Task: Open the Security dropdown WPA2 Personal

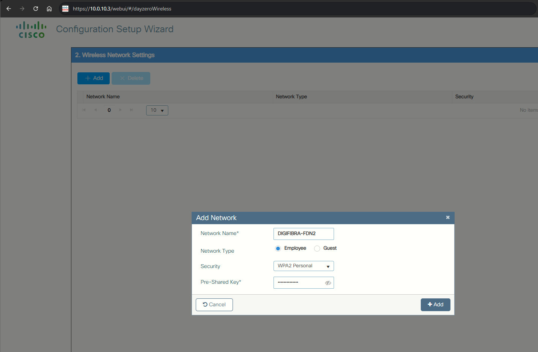Action: click(304, 266)
